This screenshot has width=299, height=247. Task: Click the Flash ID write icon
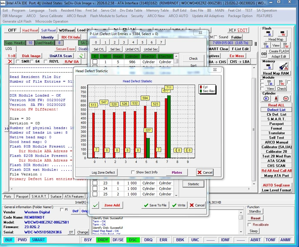coord(286,45)
